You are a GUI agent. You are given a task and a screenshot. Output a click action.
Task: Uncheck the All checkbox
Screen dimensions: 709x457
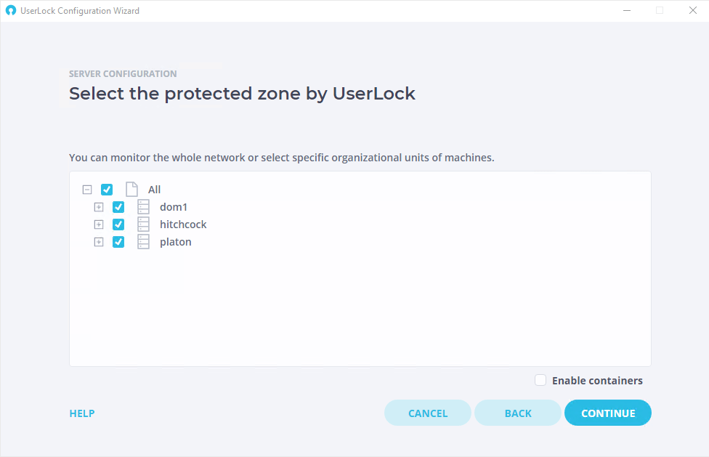click(x=107, y=190)
